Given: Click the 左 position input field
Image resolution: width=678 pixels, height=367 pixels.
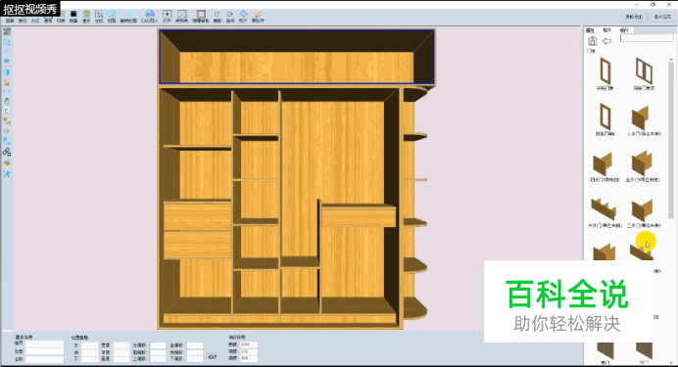Looking at the screenshot, I should coord(90,345).
